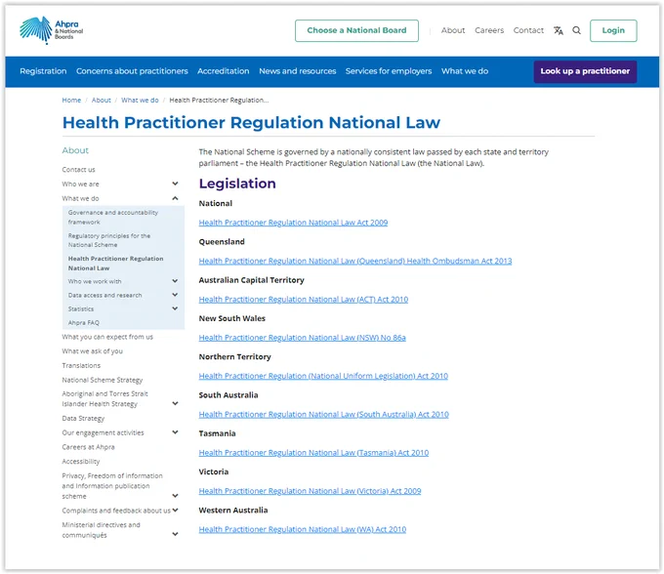Open National Scheme Strategy sidebar item

103,380
